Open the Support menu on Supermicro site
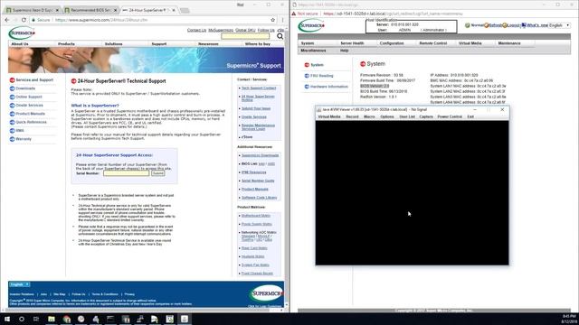Screen dimensions: 579x325 point(159,44)
